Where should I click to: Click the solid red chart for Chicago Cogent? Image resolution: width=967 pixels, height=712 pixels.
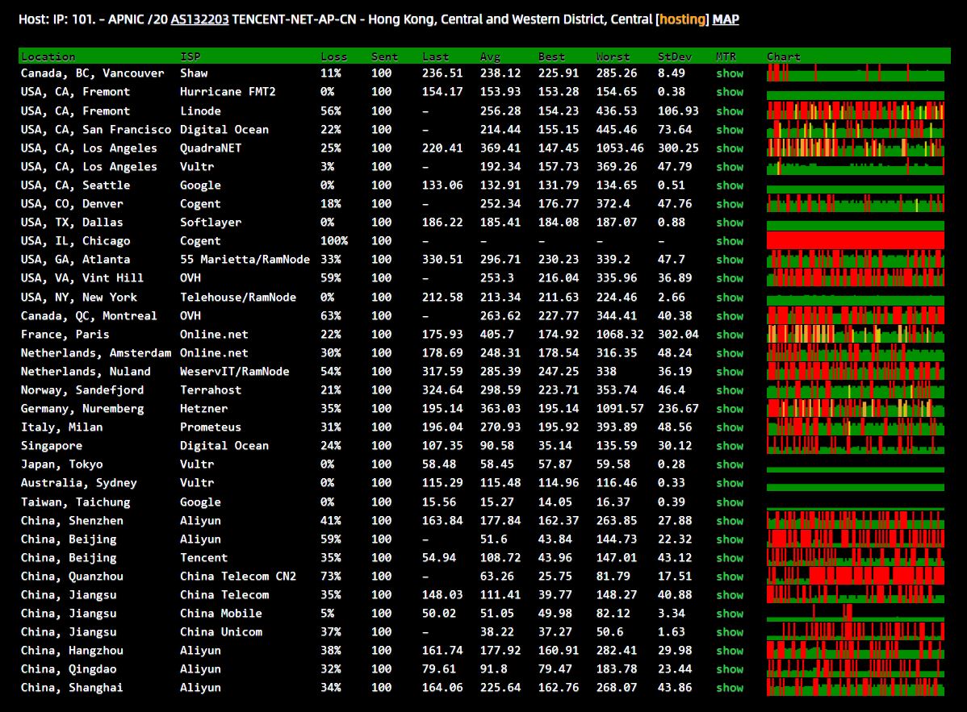856,241
